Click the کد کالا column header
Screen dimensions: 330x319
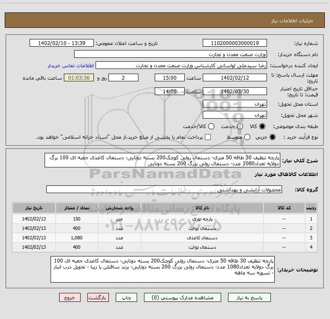(x=284, y=208)
